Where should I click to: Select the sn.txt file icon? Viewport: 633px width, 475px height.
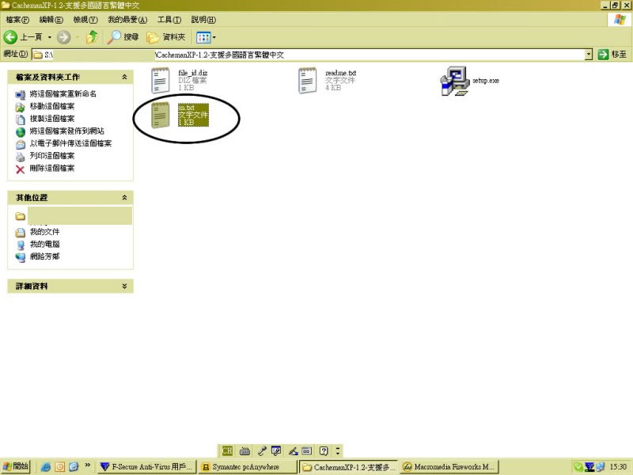[x=161, y=115]
